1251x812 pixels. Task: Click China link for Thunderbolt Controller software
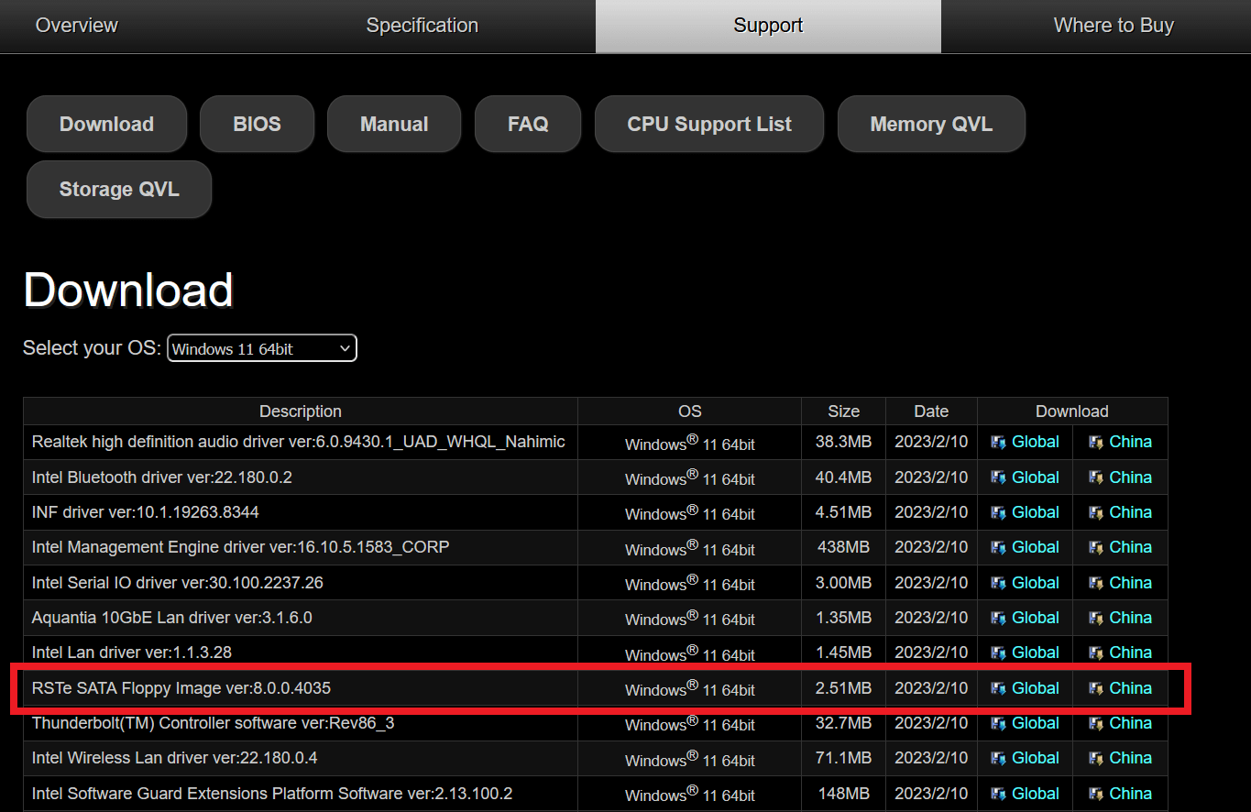[x=1130, y=723]
